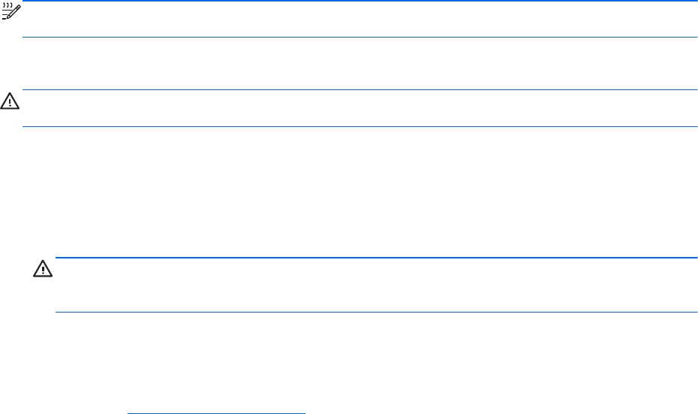Click the exclamation mark in first caution icon

(9, 101)
